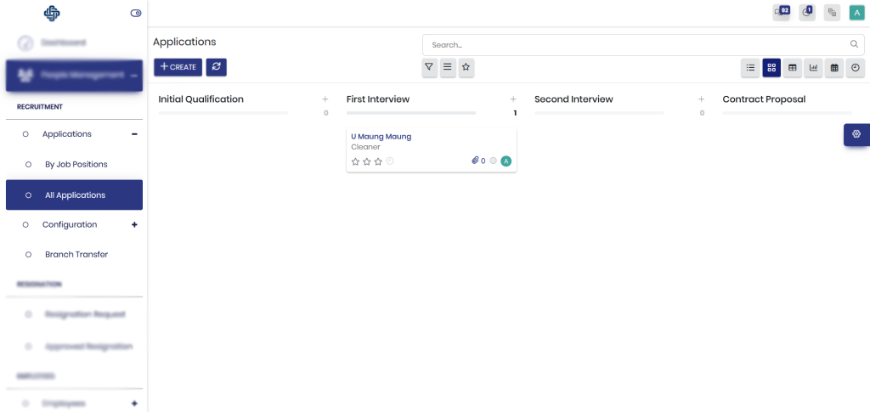Screen dimensions: 870x412
Task: Click the First Interview progress bar
Action: [411, 113]
